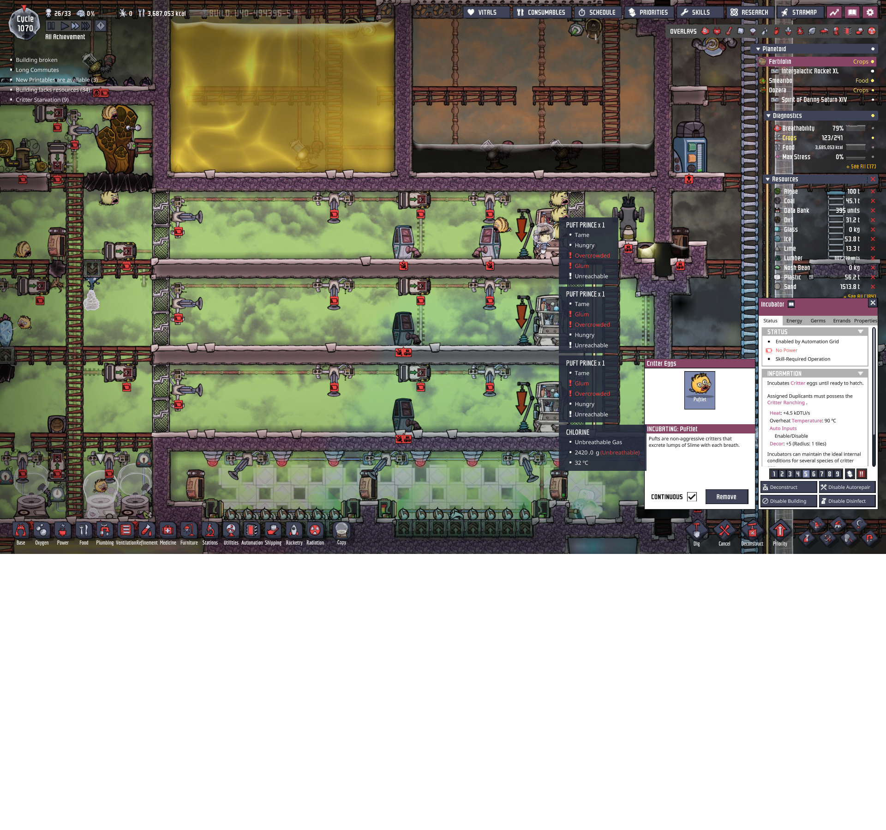Switch to the Errands tab

coord(841,321)
